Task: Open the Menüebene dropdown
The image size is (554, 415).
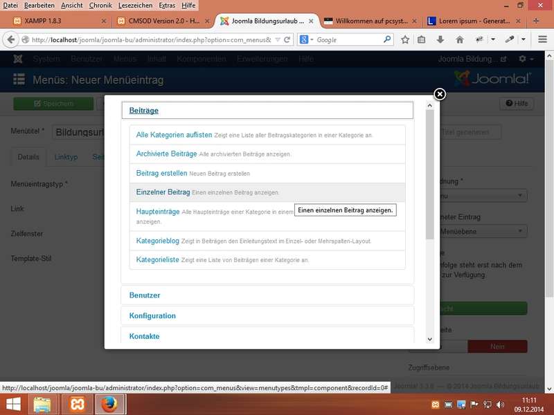Action: [x=483, y=232]
